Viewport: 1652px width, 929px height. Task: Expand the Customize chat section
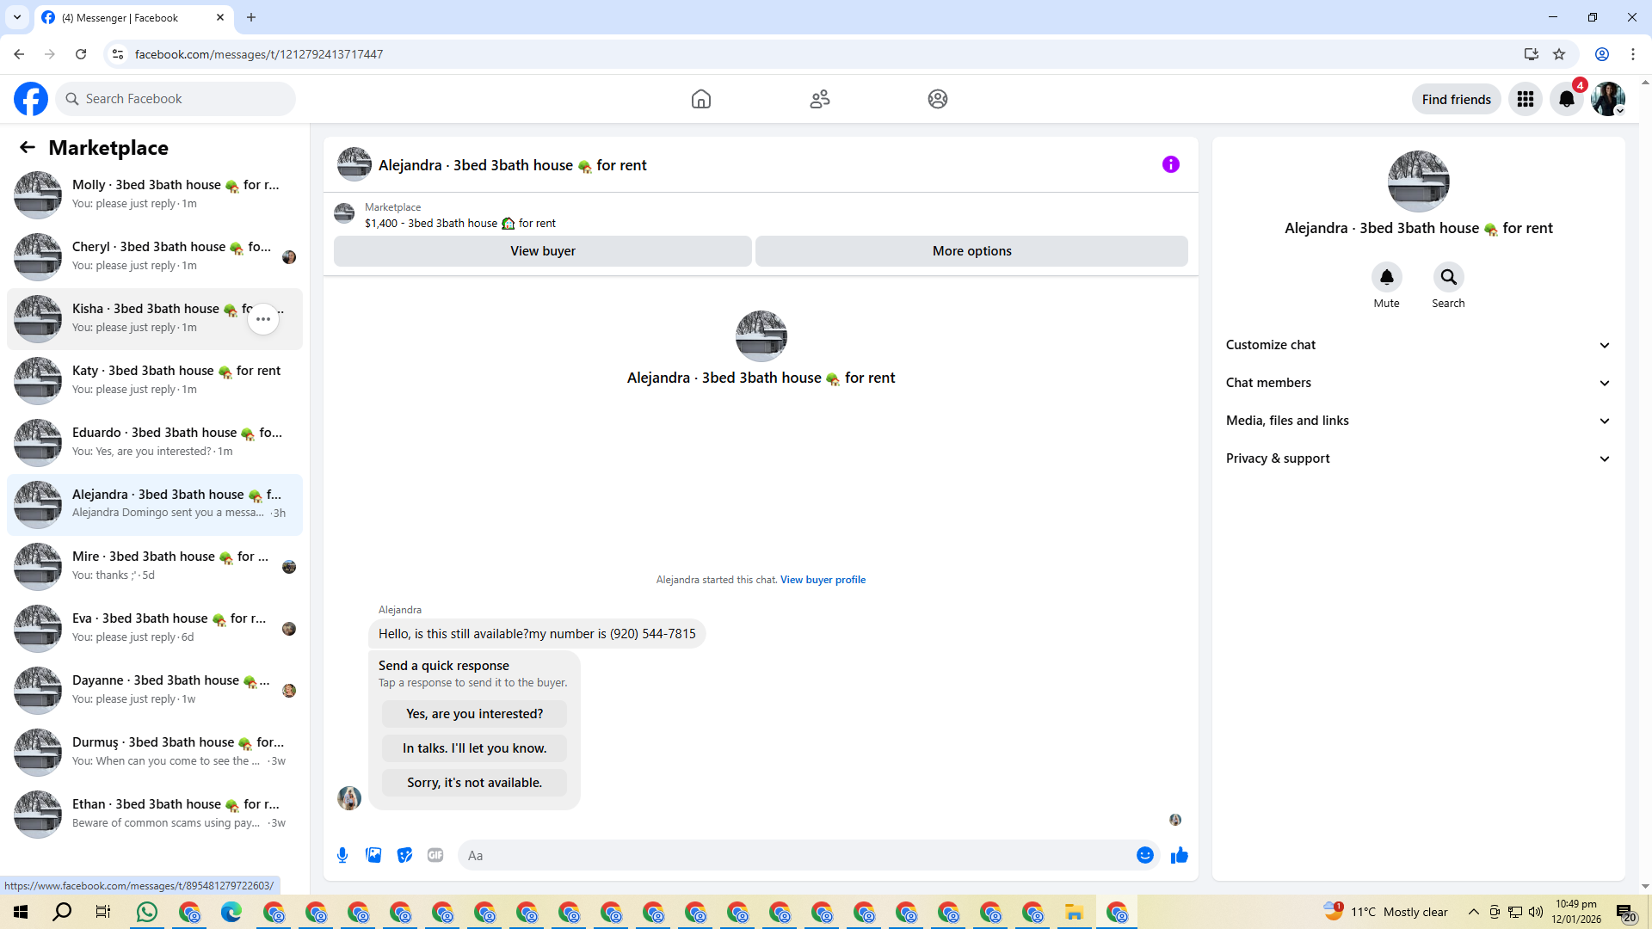(1417, 345)
